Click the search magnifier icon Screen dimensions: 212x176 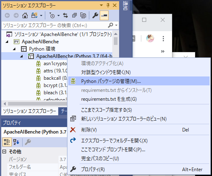pos(111,25)
